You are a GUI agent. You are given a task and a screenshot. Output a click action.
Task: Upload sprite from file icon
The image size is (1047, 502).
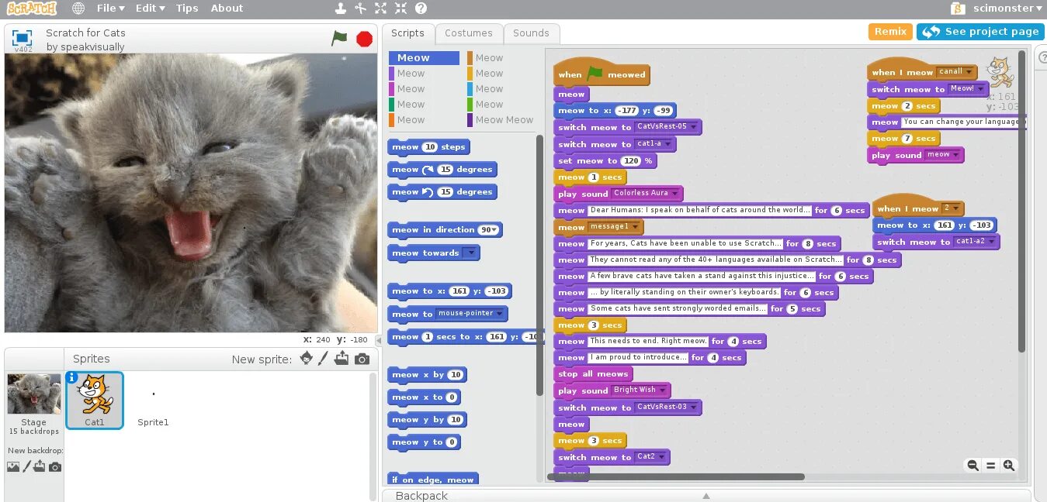[341, 359]
